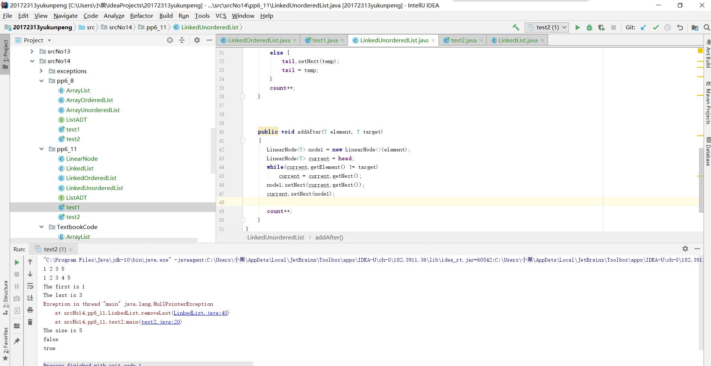Update project via Git blue arrow icon

click(x=644, y=27)
